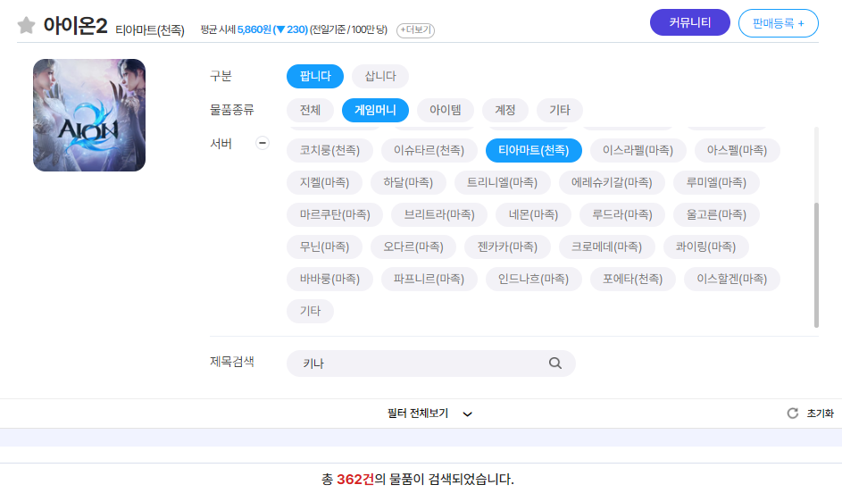Choose server 브리트라(마족)

439,215
